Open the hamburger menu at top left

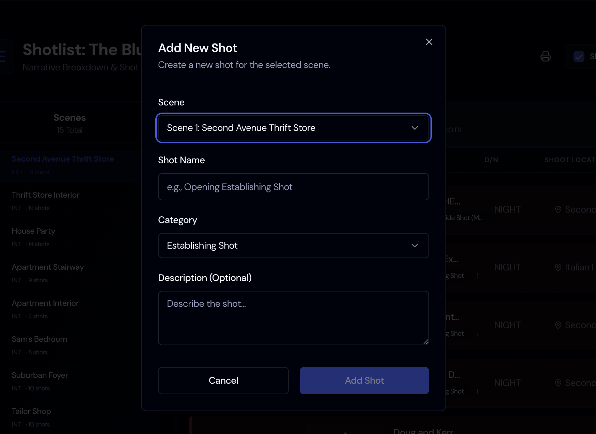coord(3,56)
